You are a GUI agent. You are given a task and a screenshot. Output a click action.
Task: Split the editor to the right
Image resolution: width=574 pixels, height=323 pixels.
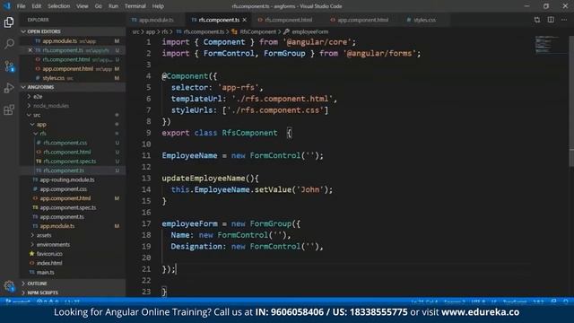(x=551, y=20)
